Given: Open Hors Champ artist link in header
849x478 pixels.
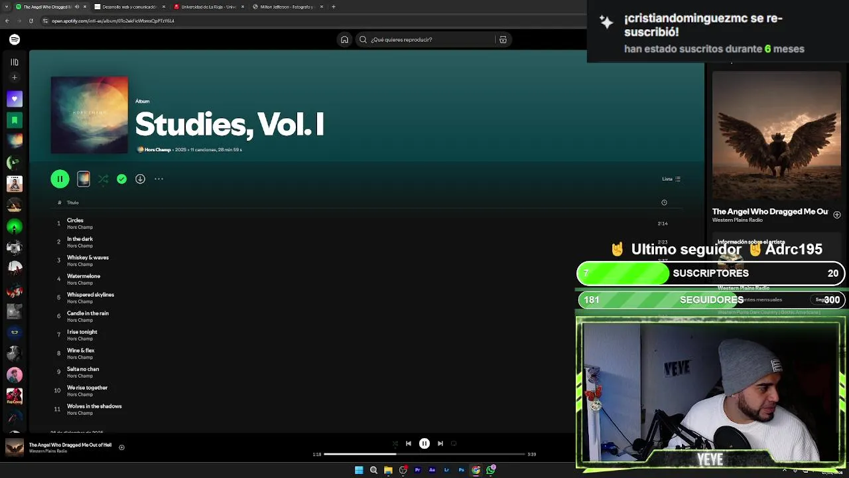Looking at the screenshot, I should (157, 150).
